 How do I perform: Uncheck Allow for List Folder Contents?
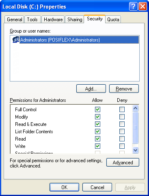pos(97,131)
